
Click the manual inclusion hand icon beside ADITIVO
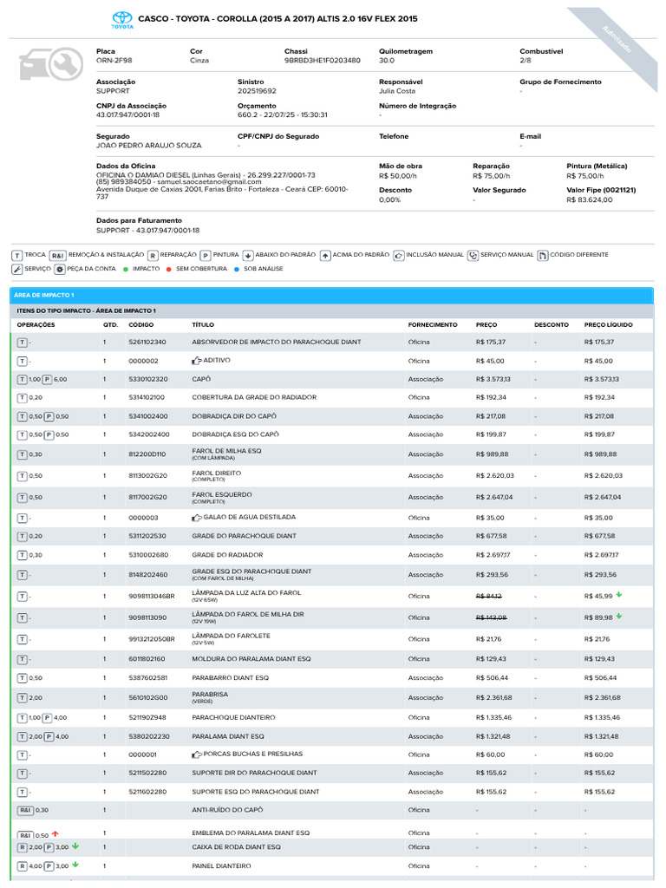click(x=197, y=361)
